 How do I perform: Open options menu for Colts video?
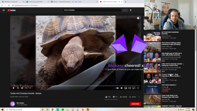(183, 64)
